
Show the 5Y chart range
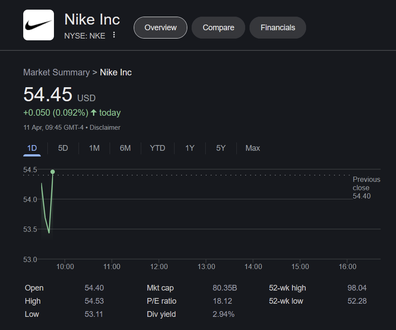tap(221, 148)
